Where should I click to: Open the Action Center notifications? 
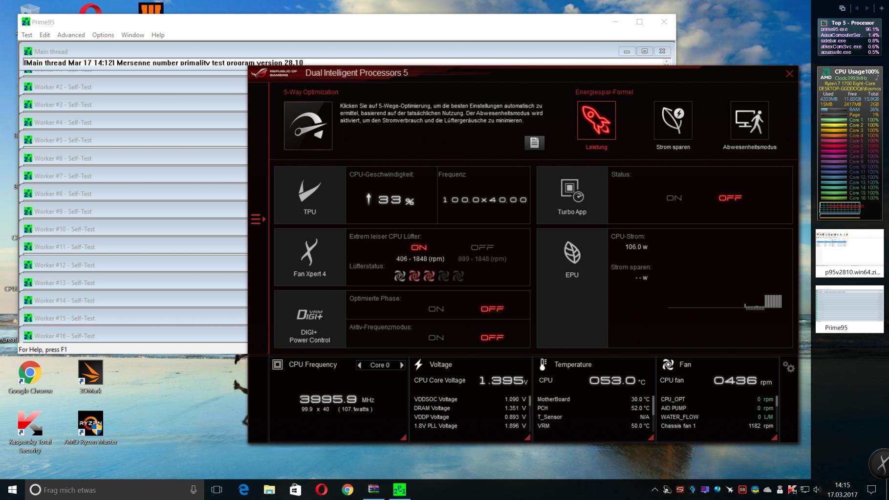click(871, 490)
